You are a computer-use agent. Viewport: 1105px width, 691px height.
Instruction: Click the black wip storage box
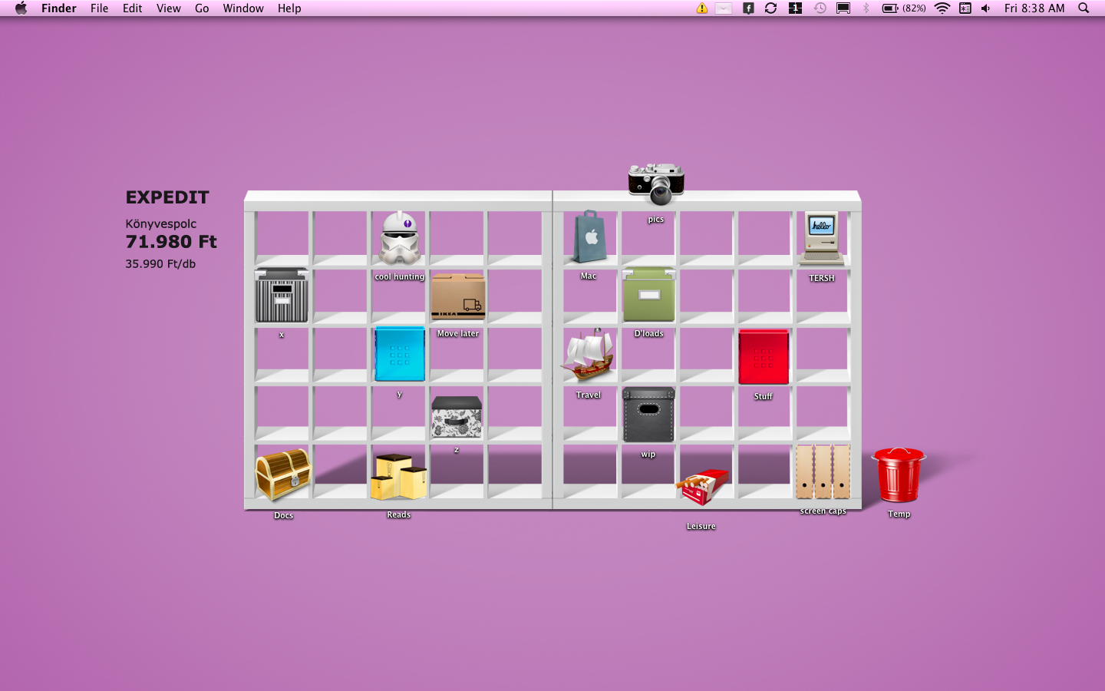point(648,415)
